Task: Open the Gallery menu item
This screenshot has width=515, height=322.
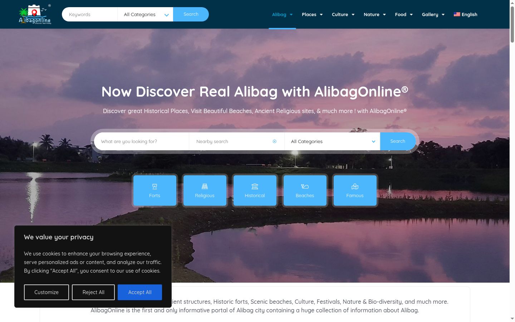Action: point(430,14)
